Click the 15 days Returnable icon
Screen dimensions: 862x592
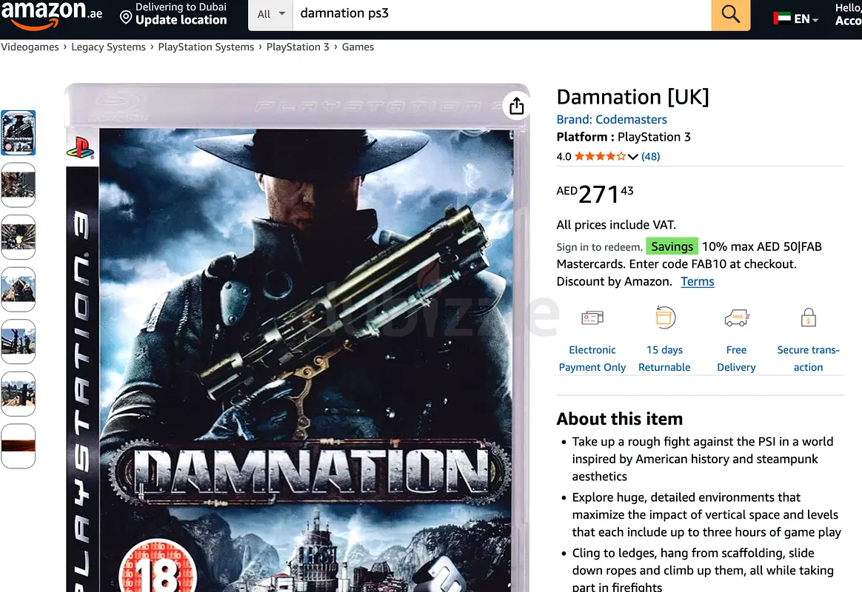click(664, 317)
